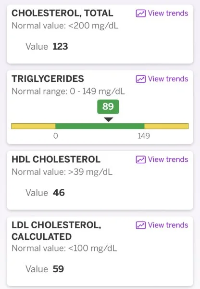Click the black triangle marker on range bar
This screenshot has width=200, height=289.
click(109, 119)
